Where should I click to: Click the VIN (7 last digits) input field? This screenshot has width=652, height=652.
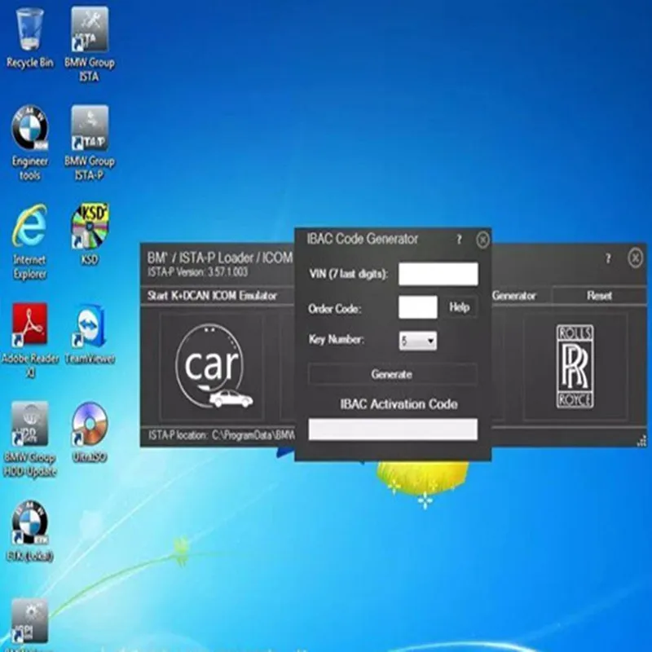pos(438,274)
